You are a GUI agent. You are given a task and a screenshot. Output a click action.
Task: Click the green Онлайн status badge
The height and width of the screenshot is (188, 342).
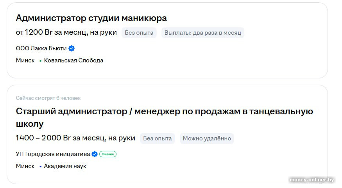point(108,154)
